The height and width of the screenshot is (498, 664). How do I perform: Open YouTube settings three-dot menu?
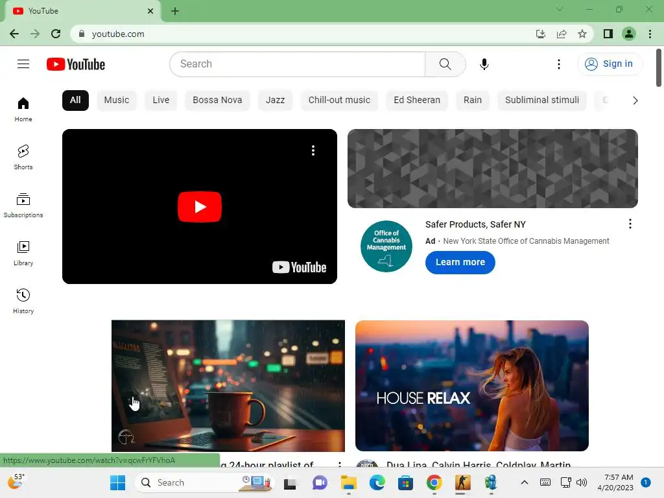(x=558, y=64)
